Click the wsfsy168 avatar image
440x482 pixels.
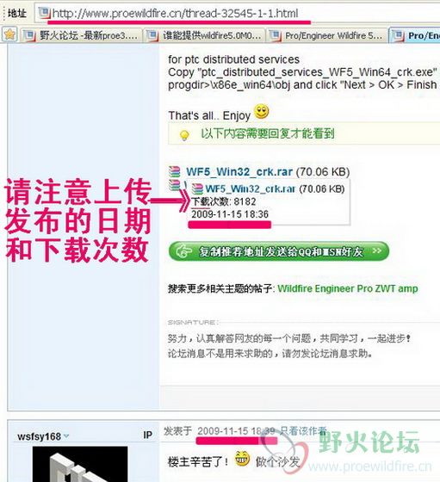click(80, 464)
